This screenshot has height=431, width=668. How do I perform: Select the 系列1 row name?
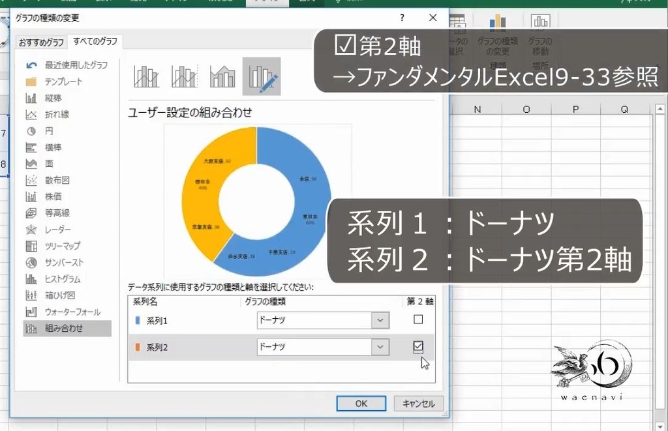(157, 321)
